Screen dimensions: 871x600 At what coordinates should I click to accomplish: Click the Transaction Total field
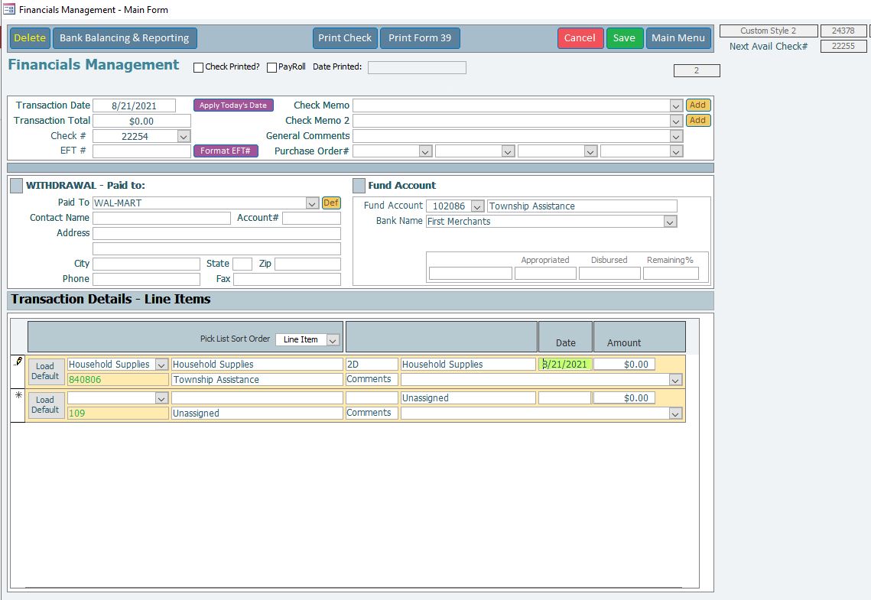[141, 121]
